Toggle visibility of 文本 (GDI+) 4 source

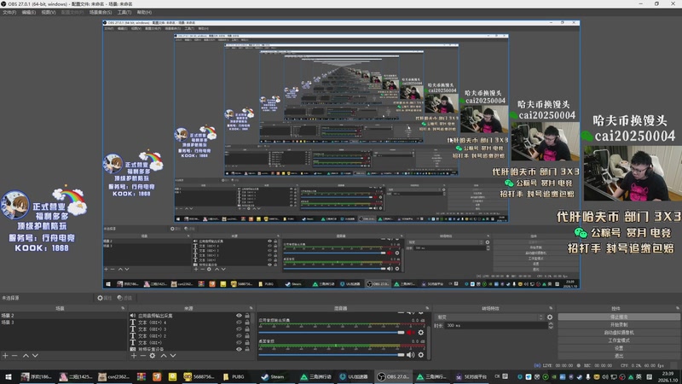point(239,323)
